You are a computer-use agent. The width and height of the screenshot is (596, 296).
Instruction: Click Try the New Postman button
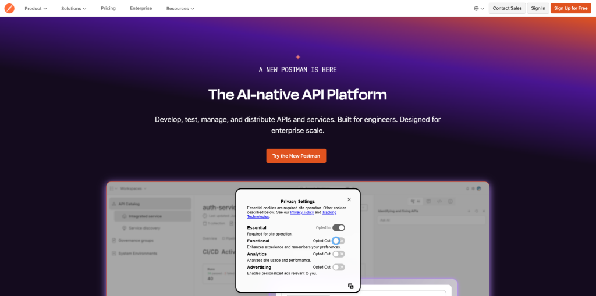pos(296,156)
